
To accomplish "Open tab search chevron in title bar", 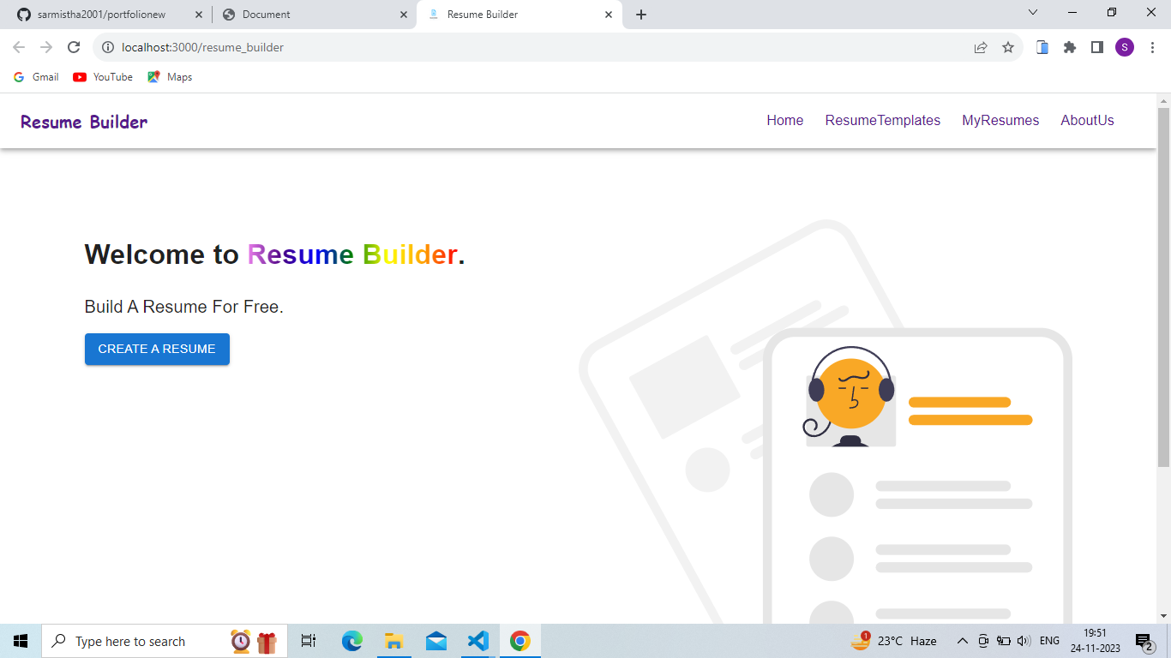I will (1033, 12).
